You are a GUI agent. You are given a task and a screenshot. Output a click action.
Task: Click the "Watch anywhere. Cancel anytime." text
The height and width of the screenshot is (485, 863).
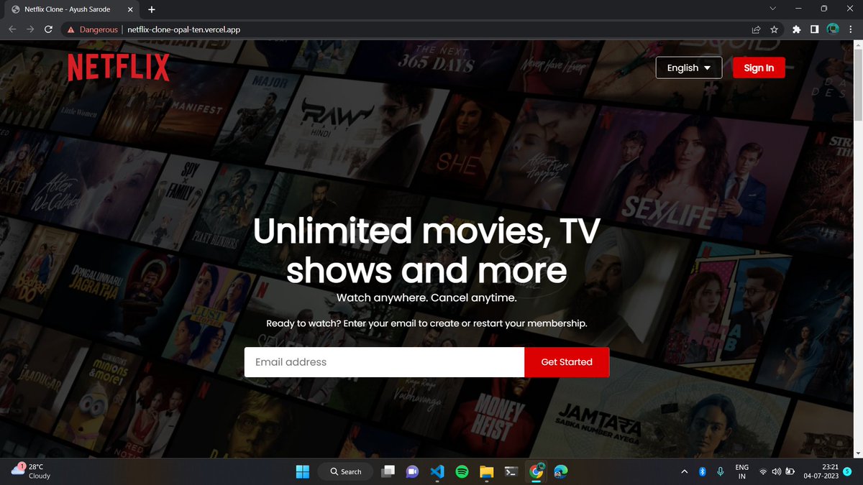(x=426, y=297)
